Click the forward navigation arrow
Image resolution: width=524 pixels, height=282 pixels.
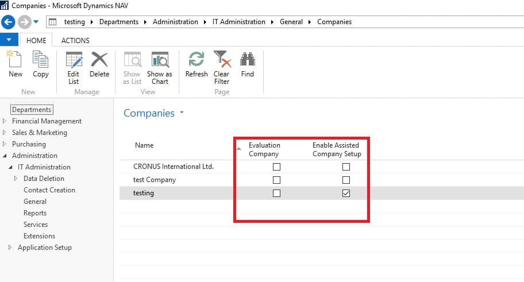[x=24, y=22]
